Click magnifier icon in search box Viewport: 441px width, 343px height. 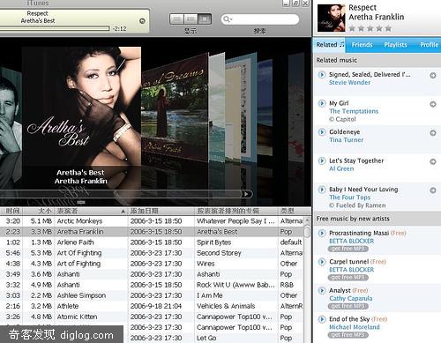[227, 19]
